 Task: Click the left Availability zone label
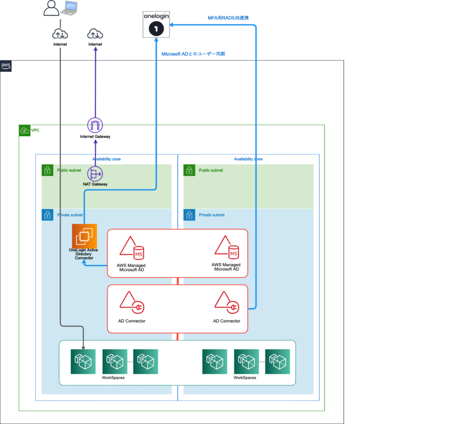(106, 159)
